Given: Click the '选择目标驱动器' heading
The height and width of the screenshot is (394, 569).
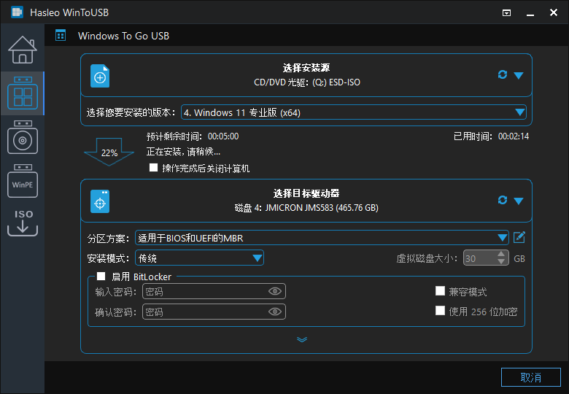Looking at the screenshot, I should (x=306, y=193).
